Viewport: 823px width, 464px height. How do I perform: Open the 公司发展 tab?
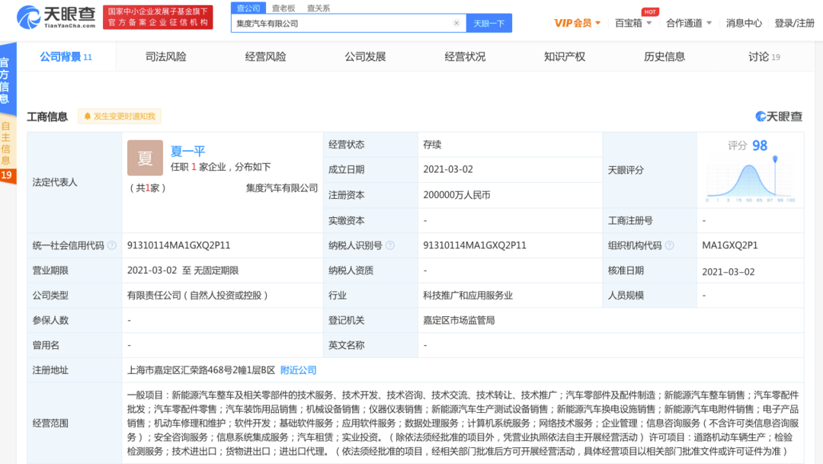tap(365, 56)
